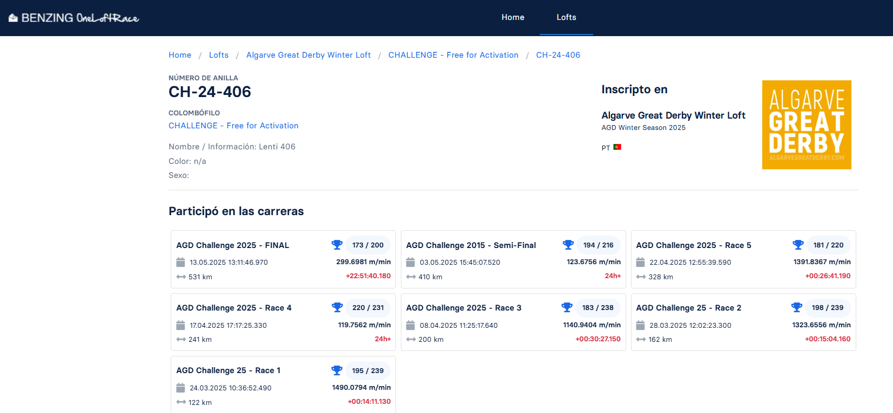Click the trophy icon on the Semi-Final card
This screenshot has width=893, height=413.
click(x=568, y=245)
